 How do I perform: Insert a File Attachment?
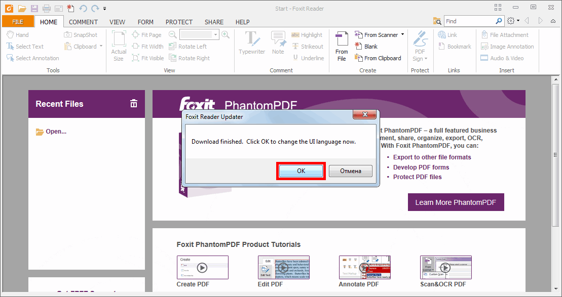point(504,35)
